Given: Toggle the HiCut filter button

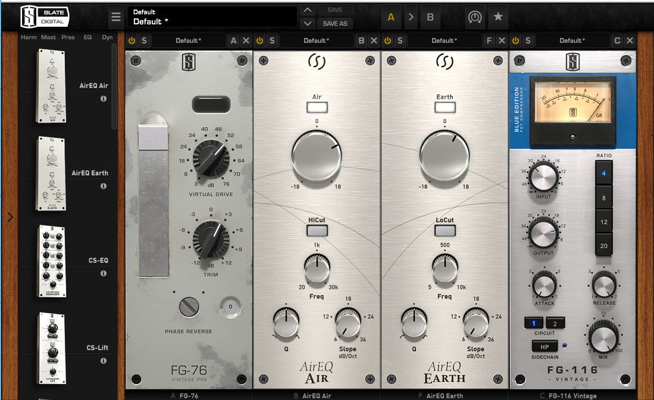Looking at the screenshot, I should coord(317,231).
